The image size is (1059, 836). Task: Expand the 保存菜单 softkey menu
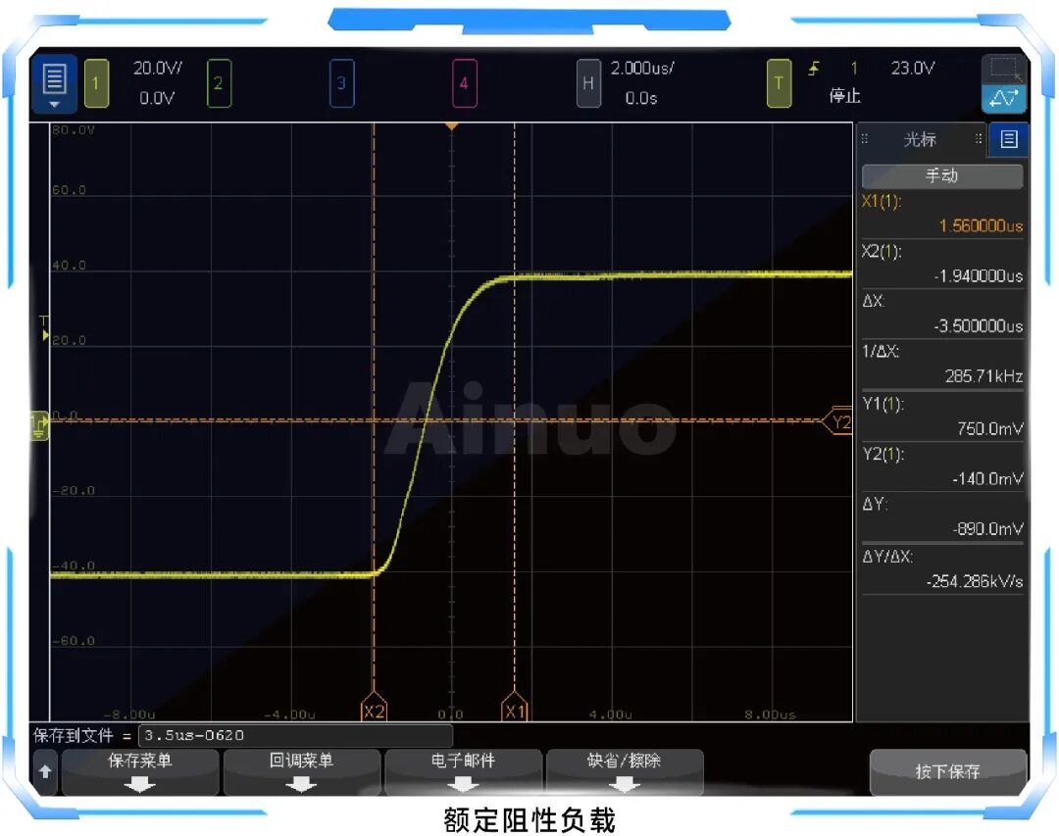141,771
